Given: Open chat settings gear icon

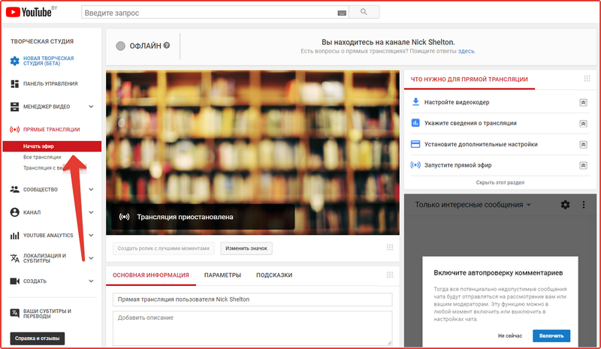Looking at the screenshot, I should [x=565, y=205].
